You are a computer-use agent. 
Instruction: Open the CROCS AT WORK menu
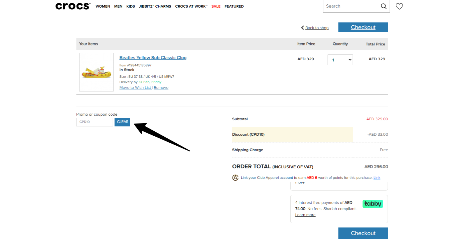tap(191, 6)
